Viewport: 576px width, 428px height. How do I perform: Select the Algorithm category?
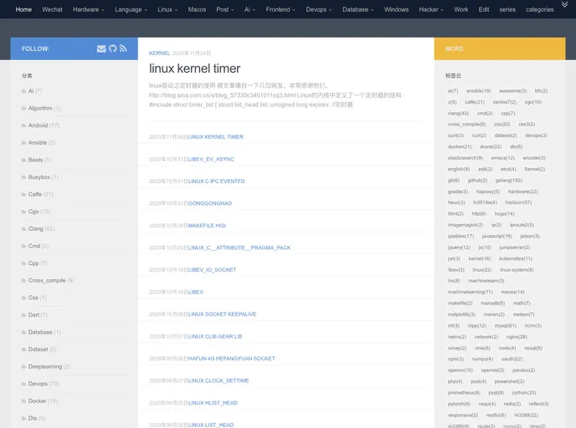[40, 108]
